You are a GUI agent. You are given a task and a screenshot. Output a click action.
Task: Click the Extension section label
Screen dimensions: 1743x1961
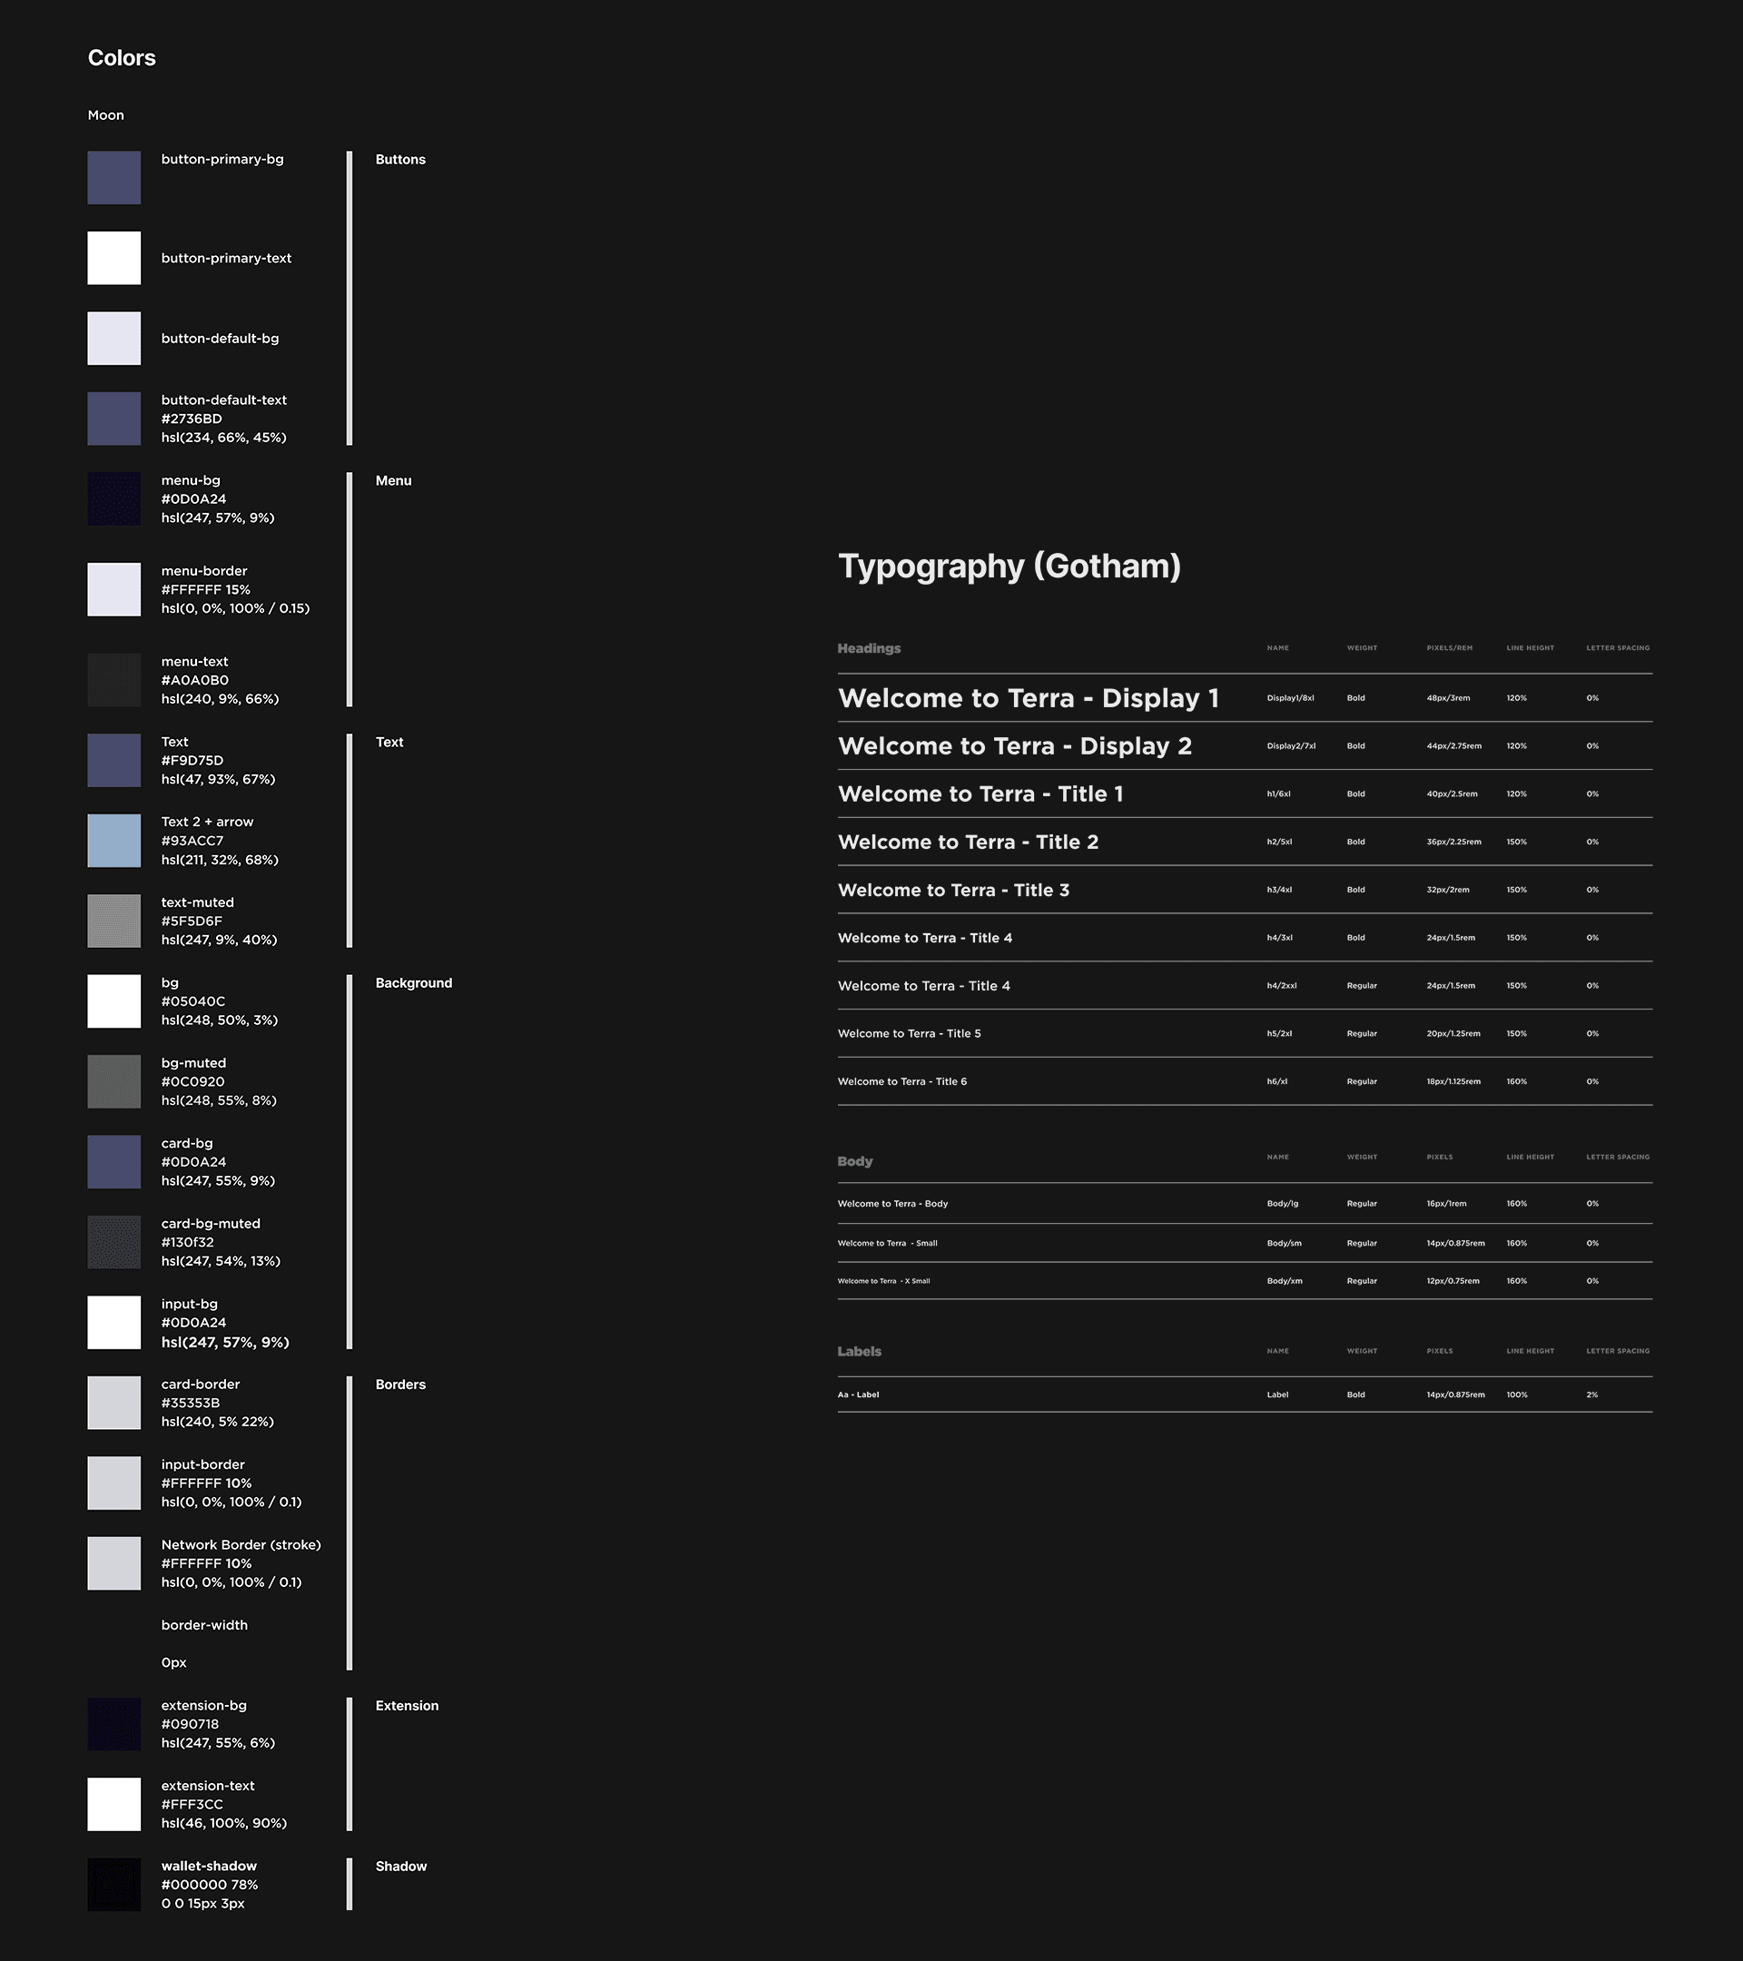pos(407,1706)
